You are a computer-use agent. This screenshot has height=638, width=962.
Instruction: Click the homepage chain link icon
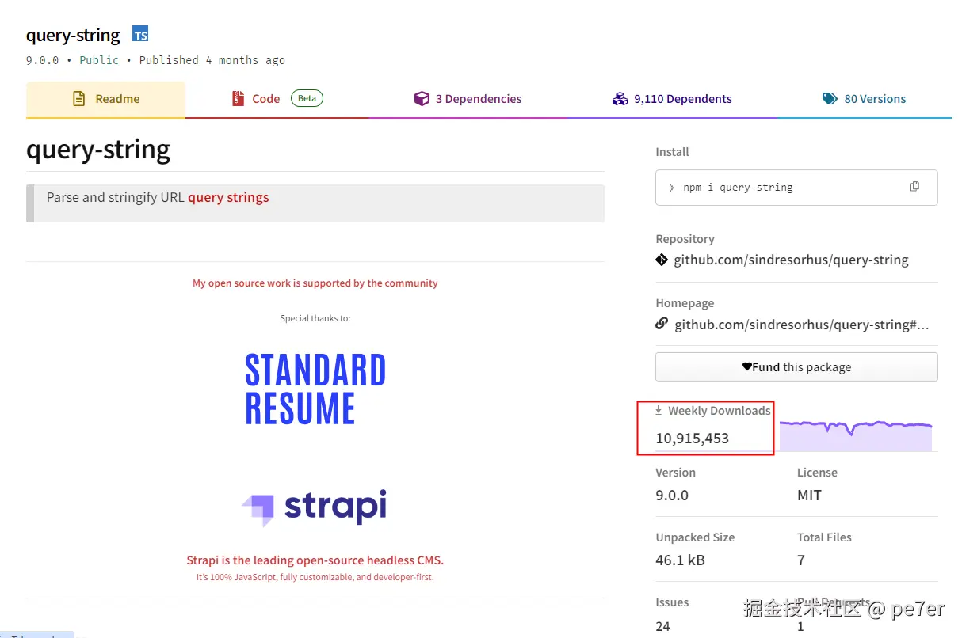662,324
